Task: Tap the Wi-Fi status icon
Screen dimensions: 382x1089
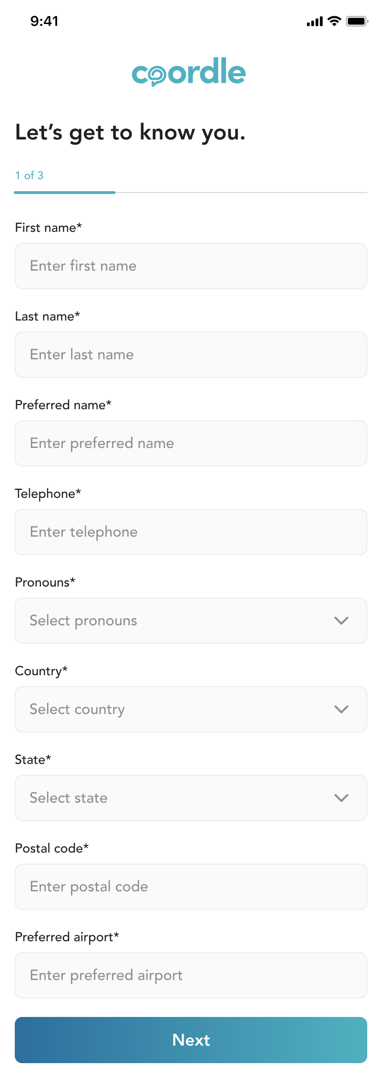Action: click(334, 21)
